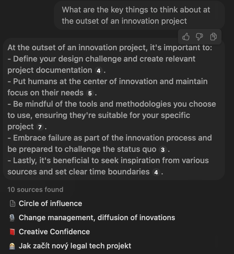Open citation 4 after "project documentation"
The width and height of the screenshot is (234, 254).
[x=98, y=71]
